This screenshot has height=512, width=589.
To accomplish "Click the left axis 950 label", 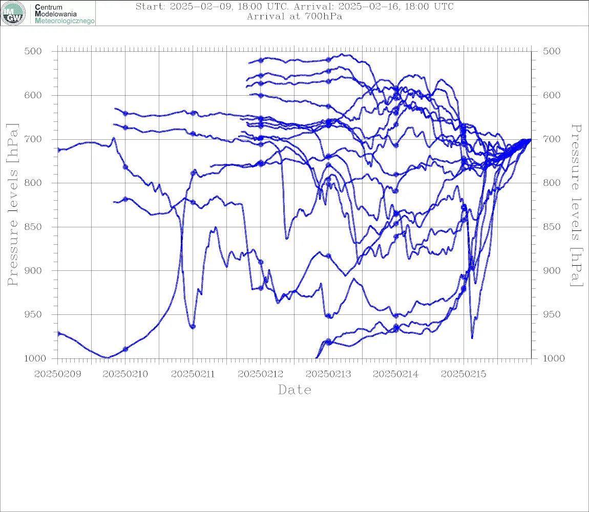I will [x=33, y=314].
